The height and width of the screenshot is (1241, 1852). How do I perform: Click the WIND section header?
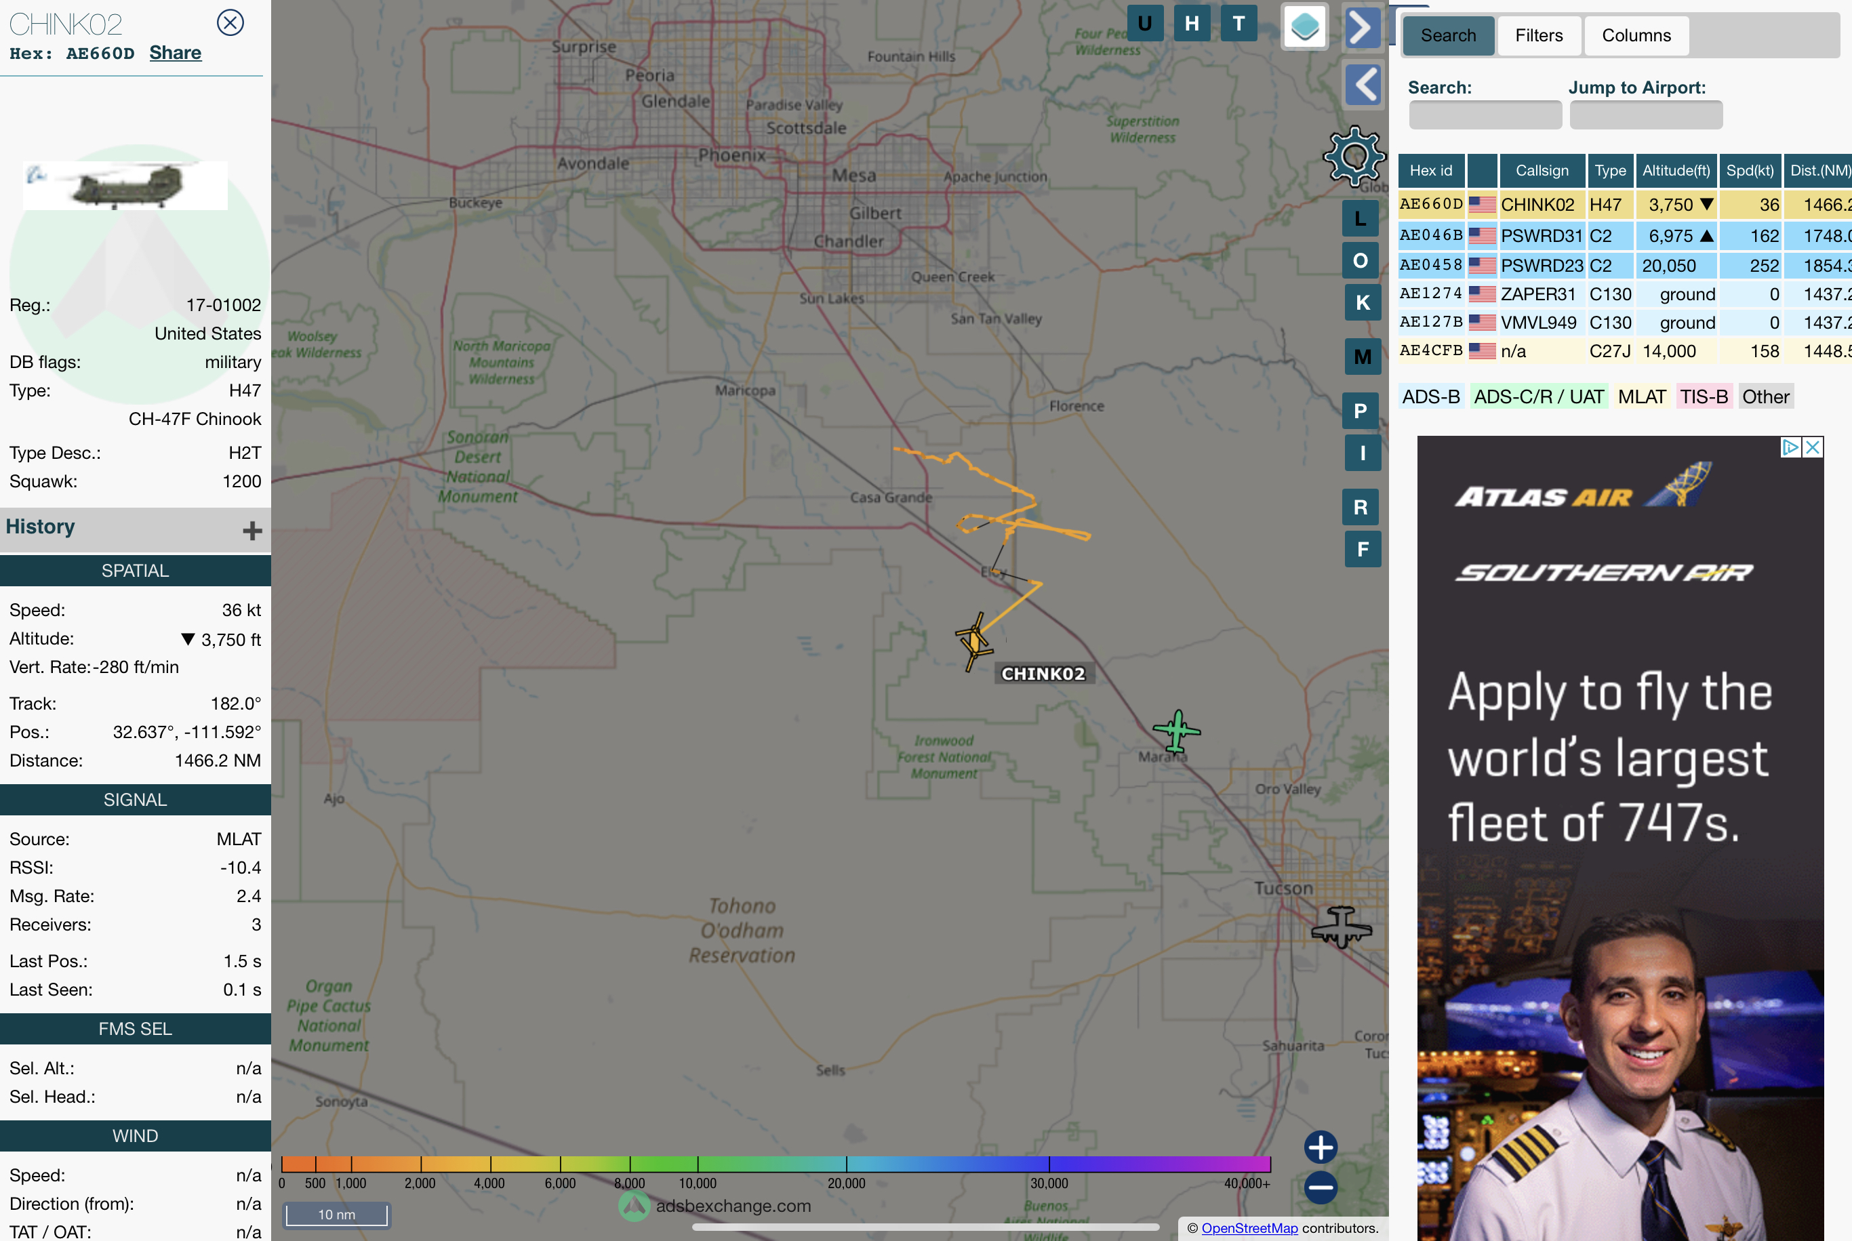(x=136, y=1136)
